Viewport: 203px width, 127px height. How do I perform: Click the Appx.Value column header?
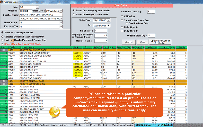coord(167,47)
